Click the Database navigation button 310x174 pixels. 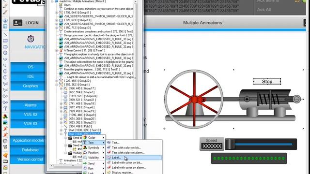click(28, 150)
